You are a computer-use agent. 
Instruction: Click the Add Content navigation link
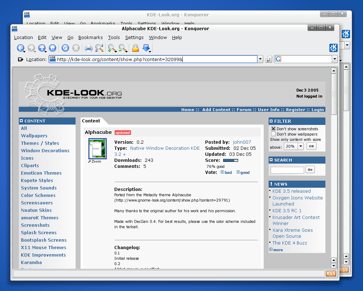coord(216,110)
